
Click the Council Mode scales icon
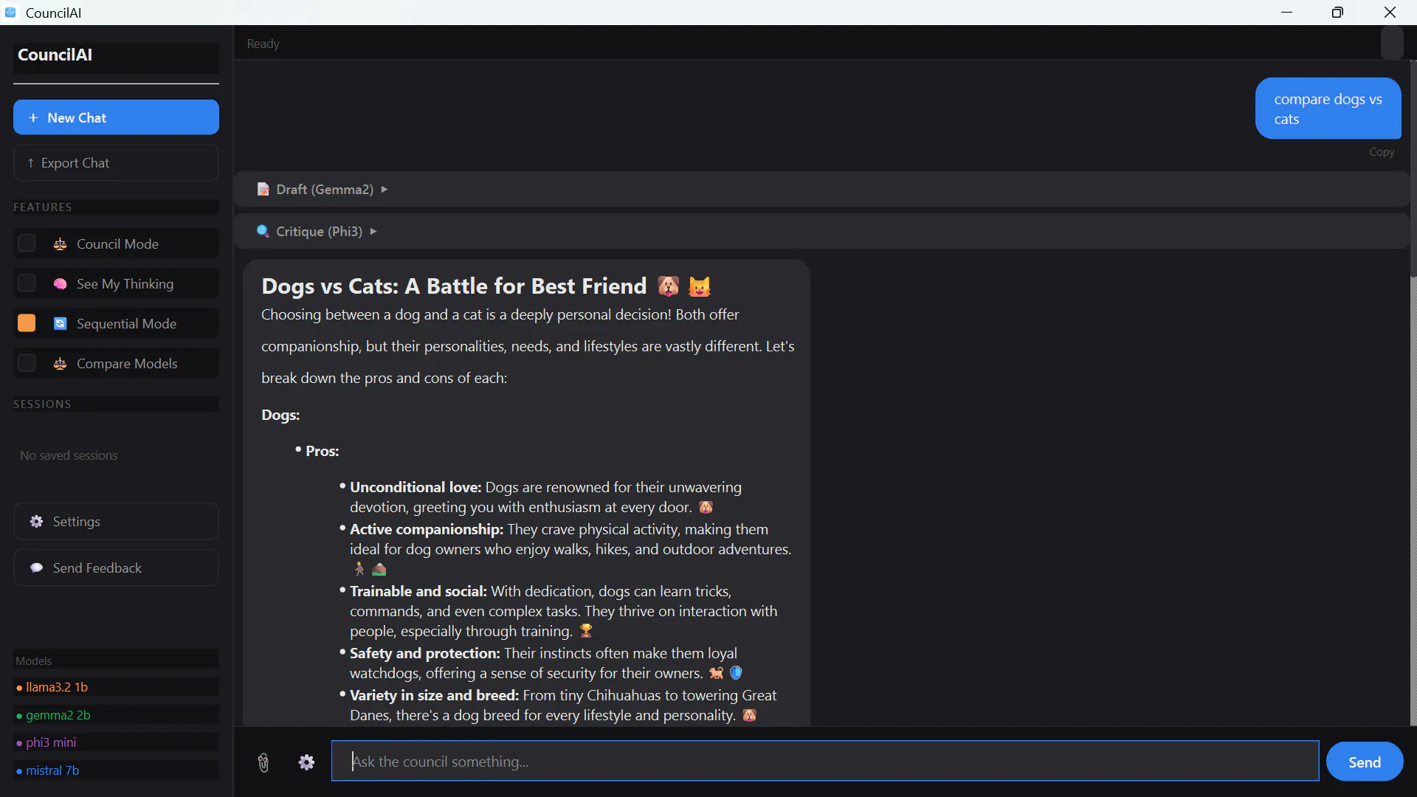[x=61, y=244]
